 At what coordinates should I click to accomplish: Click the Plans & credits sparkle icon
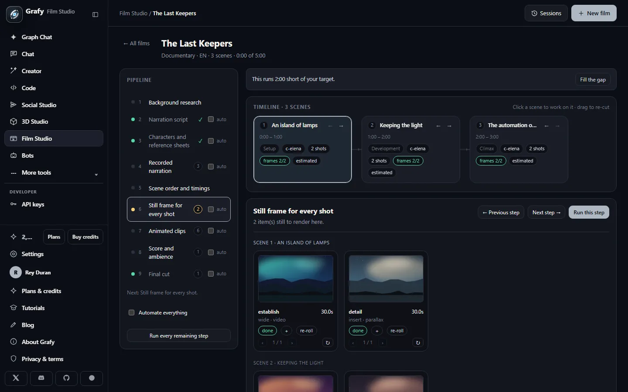pyautogui.click(x=14, y=291)
